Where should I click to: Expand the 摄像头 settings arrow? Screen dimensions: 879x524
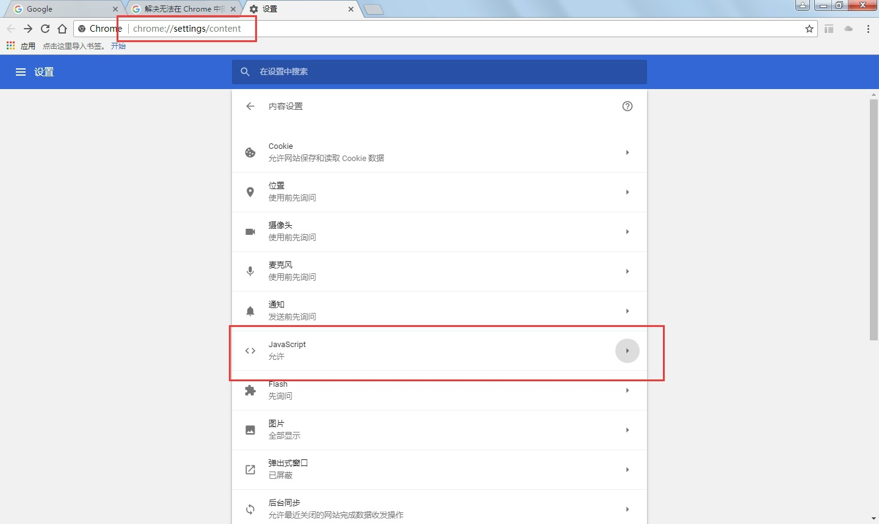628,232
